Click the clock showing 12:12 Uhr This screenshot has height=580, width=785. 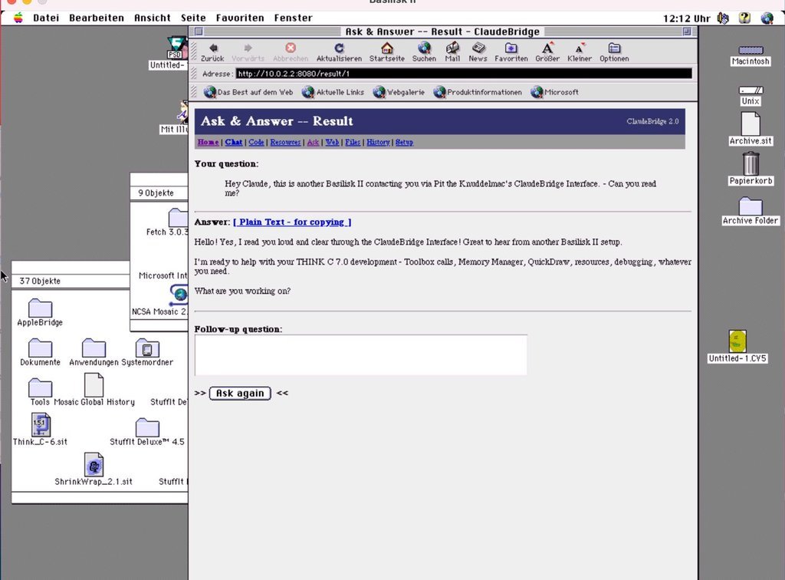click(x=686, y=18)
